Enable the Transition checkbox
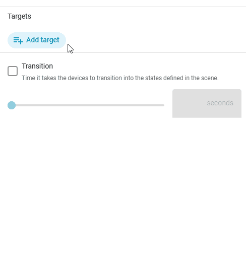Image resolution: width=246 pixels, height=259 pixels. click(13, 71)
